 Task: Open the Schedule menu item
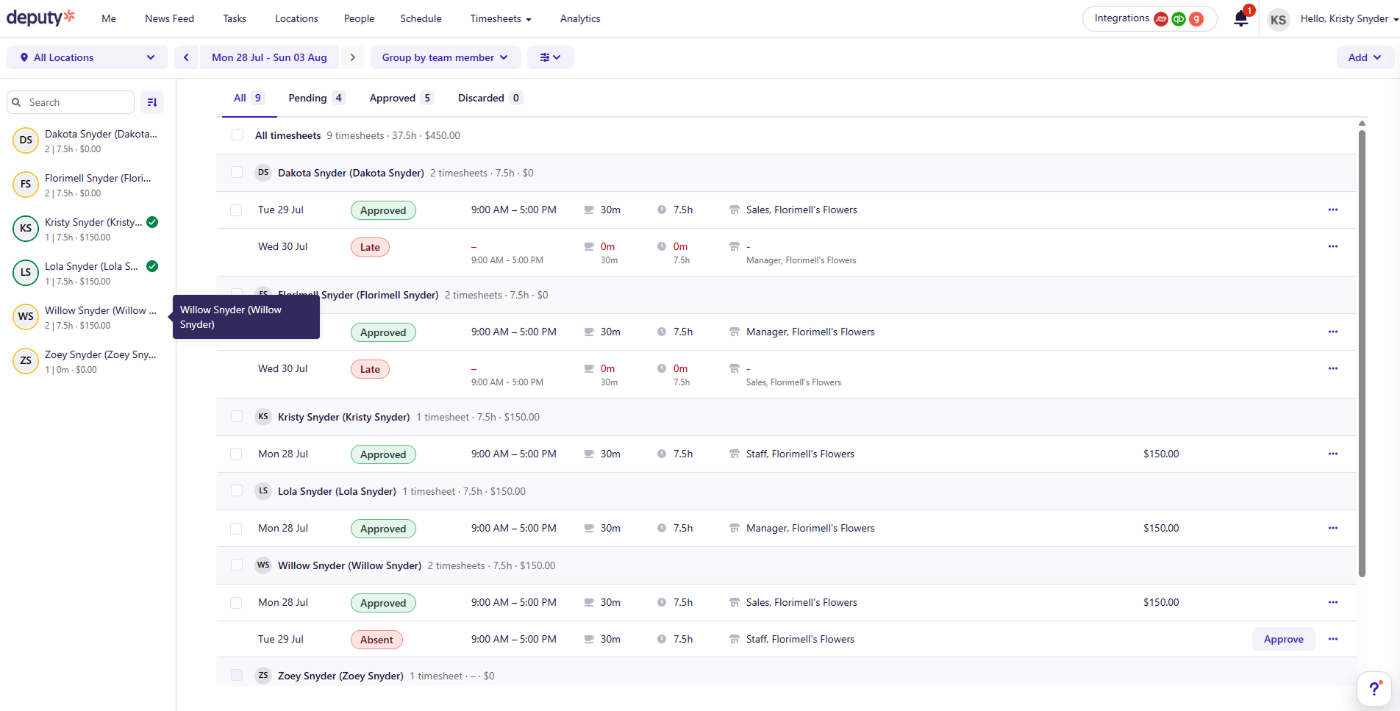(421, 18)
